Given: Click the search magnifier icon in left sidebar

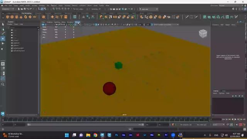Looking at the screenshot, I should (x=3, y=84).
